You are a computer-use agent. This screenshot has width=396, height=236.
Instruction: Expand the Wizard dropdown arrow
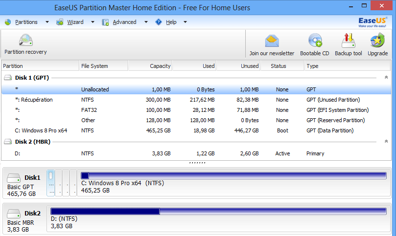[x=93, y=22]
